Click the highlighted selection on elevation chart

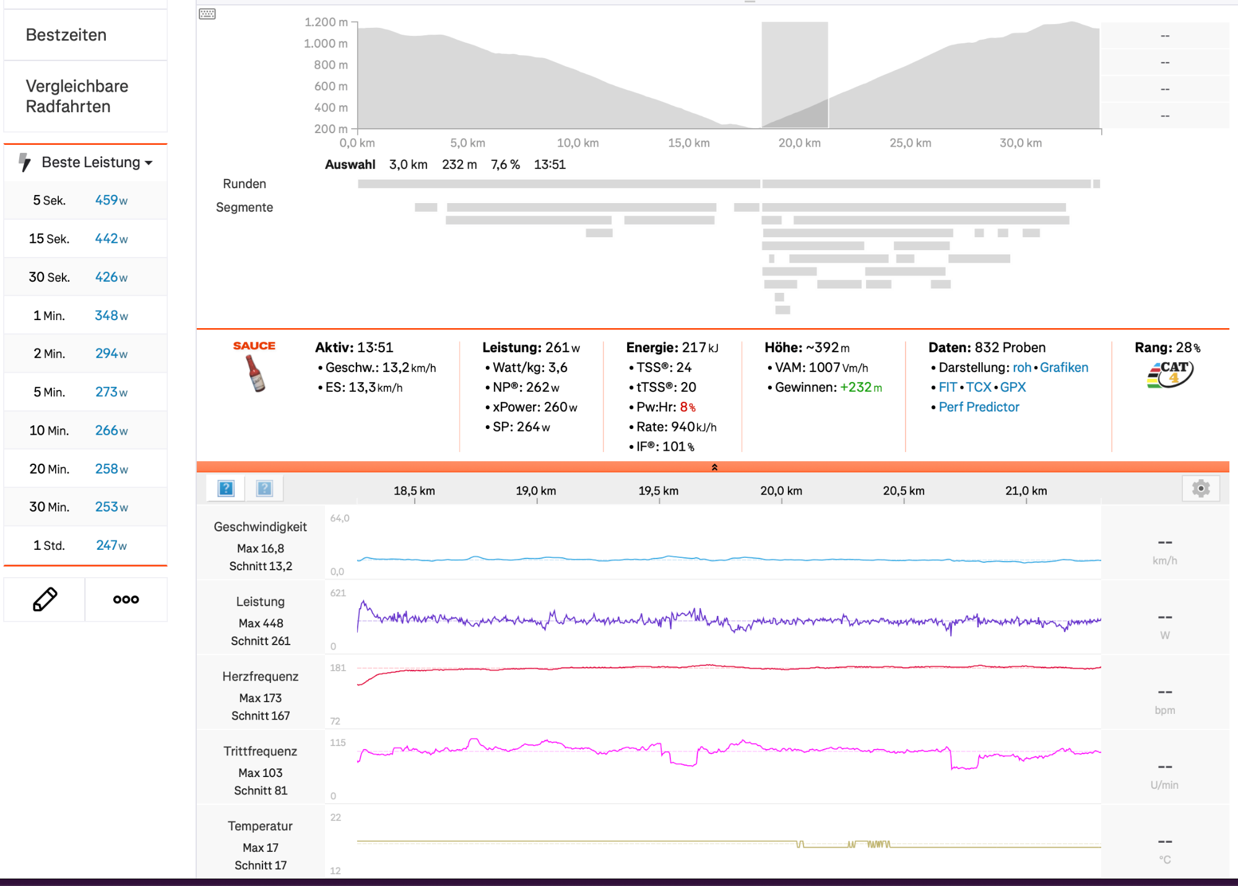[x=794, y=74]
